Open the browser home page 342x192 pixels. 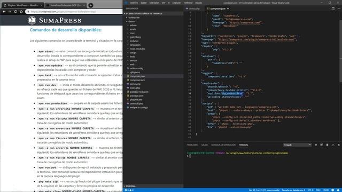point(21,12)
